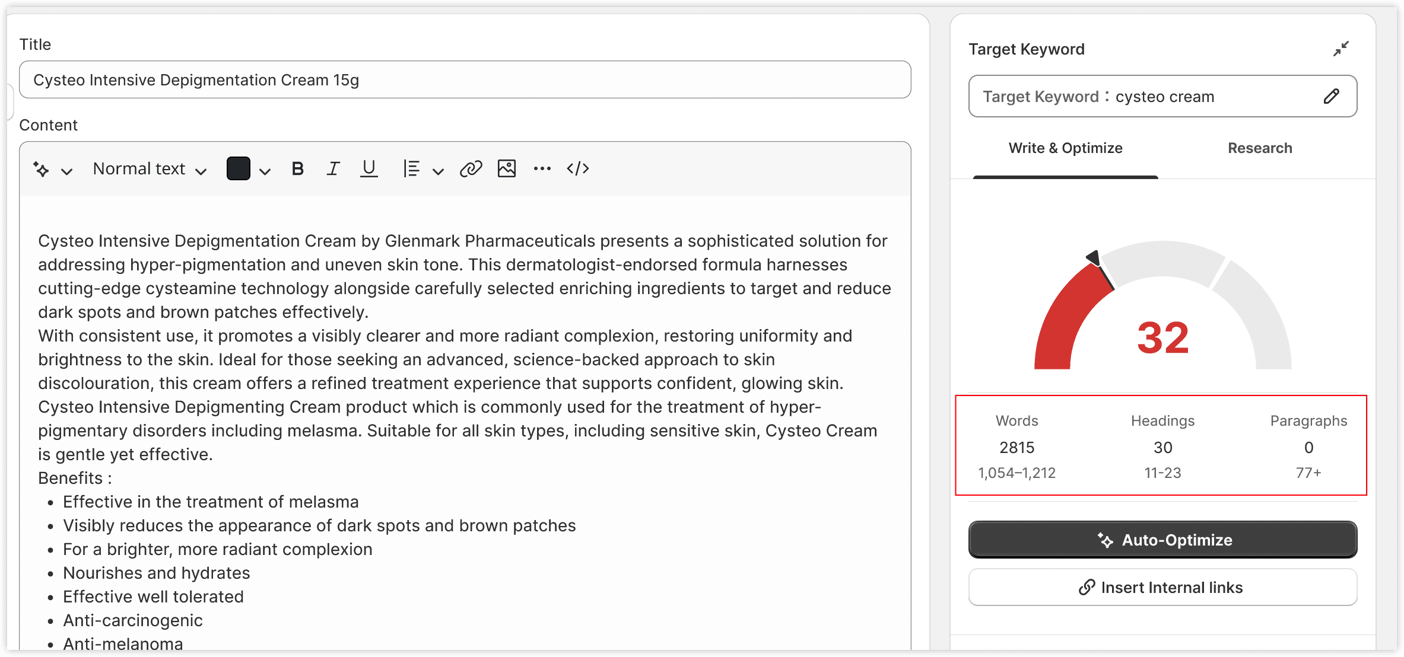This screenshot has width=1404, height=657.
Task: Edit the target keyword with pencil icon
Action: pyautogui.click(x=1332, y=96)
